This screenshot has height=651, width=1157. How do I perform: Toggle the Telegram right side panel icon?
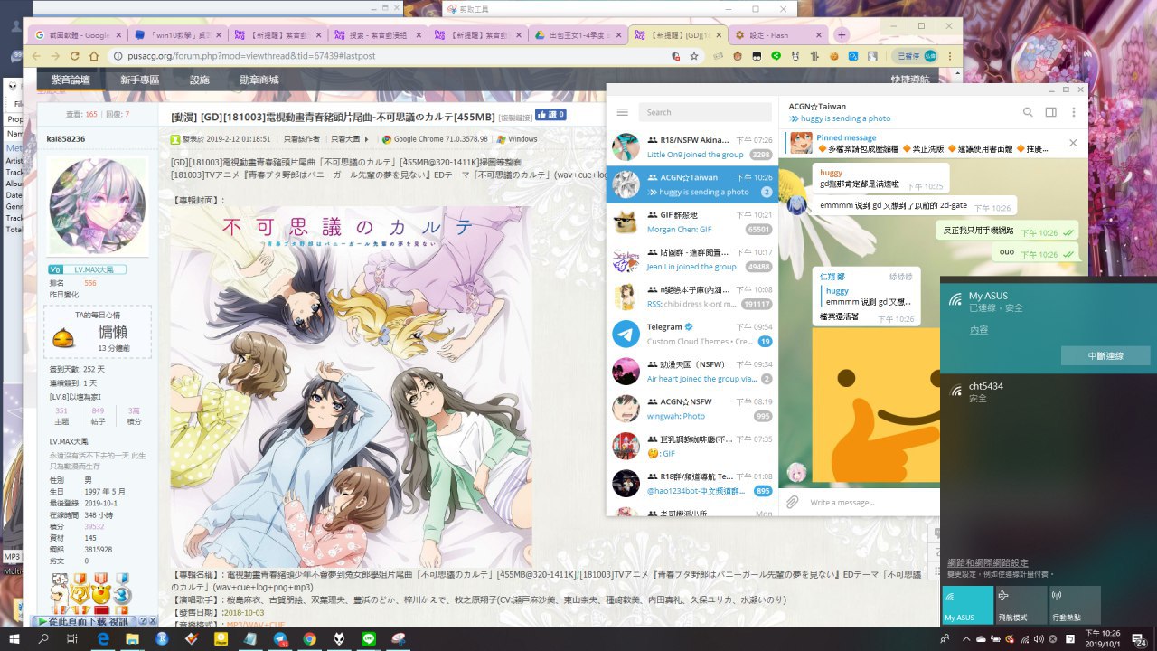(x=1051, y=112)
